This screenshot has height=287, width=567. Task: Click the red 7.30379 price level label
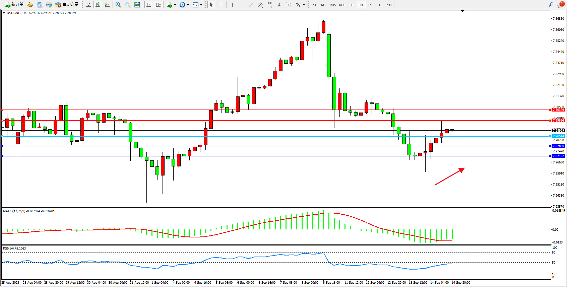pyautogui.click(x=558, y=110)
